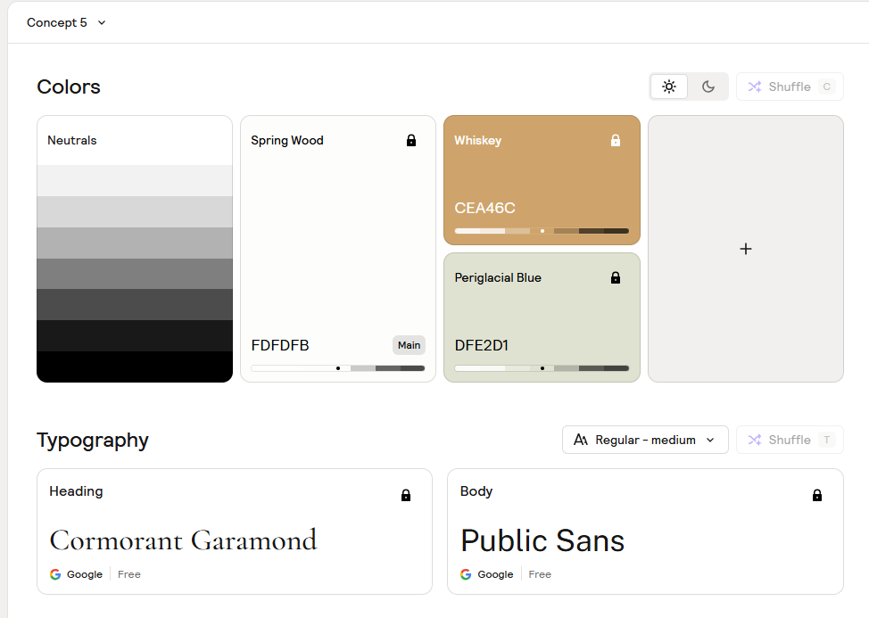
Task: Click the Body label
Action: click(476, 491)
